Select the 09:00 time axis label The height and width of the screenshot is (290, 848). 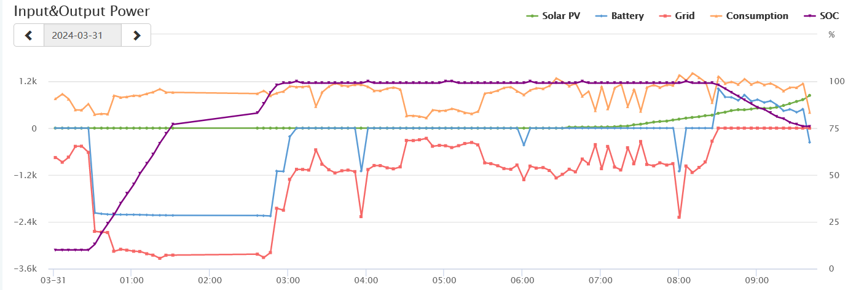coord(756,280)
